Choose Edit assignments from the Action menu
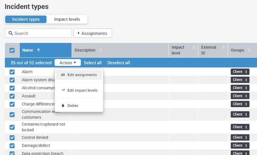Image resolution: width=257 pixels, height=155 pixels. (79, 75)
